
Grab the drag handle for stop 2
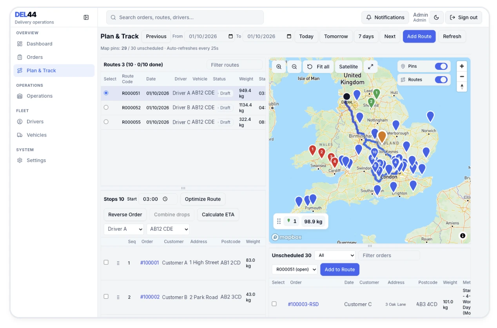118,297
